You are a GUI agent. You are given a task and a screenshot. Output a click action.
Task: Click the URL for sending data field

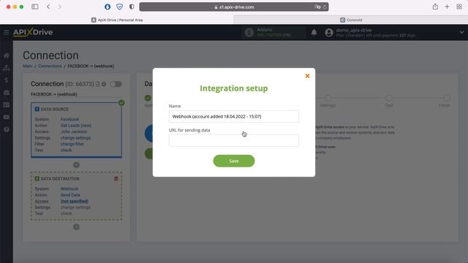[x=234, y=140]
